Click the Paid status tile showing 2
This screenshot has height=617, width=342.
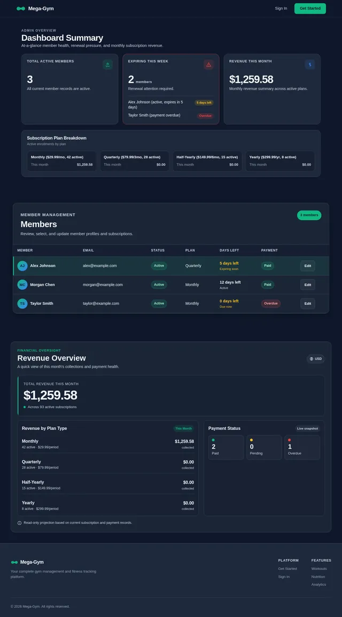pos(226,447)
